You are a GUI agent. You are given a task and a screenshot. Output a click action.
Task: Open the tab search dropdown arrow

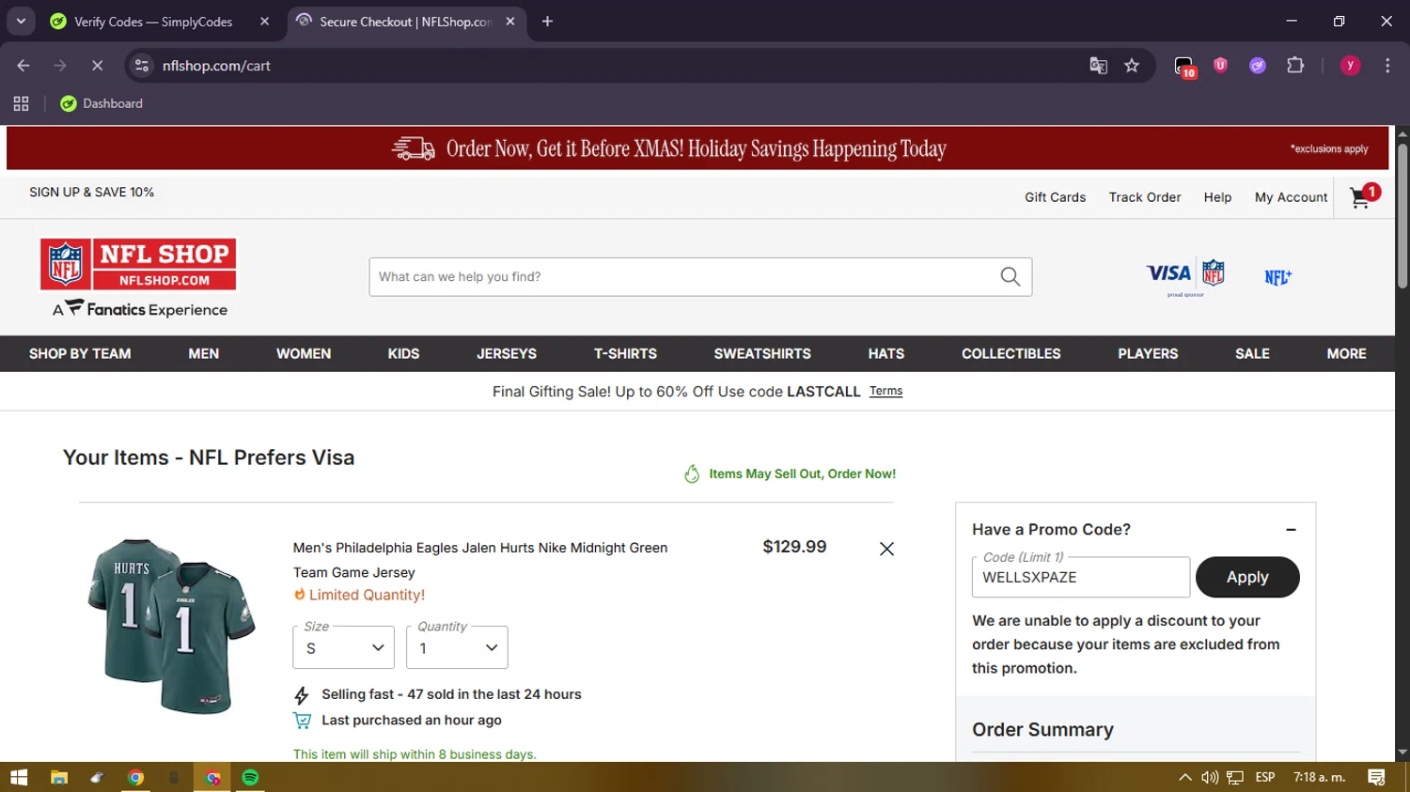21,22
